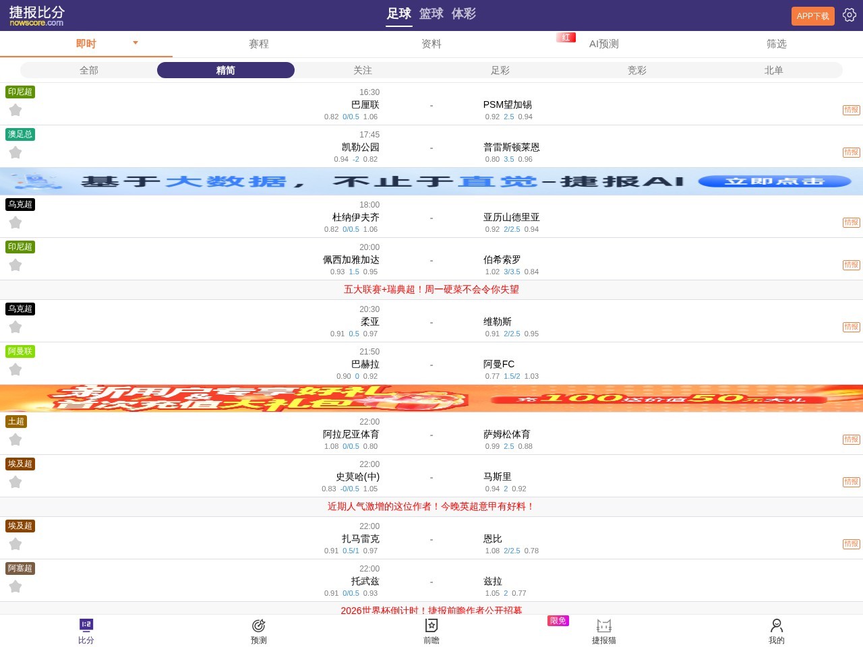Screen dimensions: 863x647
Task: Open the 筛选 filter option
Action: (776, 43)
